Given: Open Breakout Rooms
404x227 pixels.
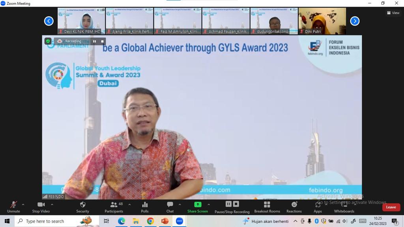Looking at the screenshot, I should click(267, 207).
